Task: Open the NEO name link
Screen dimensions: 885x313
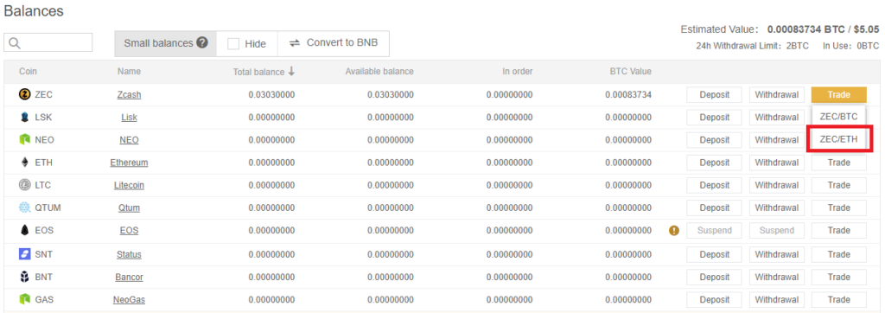Action: 130,140
